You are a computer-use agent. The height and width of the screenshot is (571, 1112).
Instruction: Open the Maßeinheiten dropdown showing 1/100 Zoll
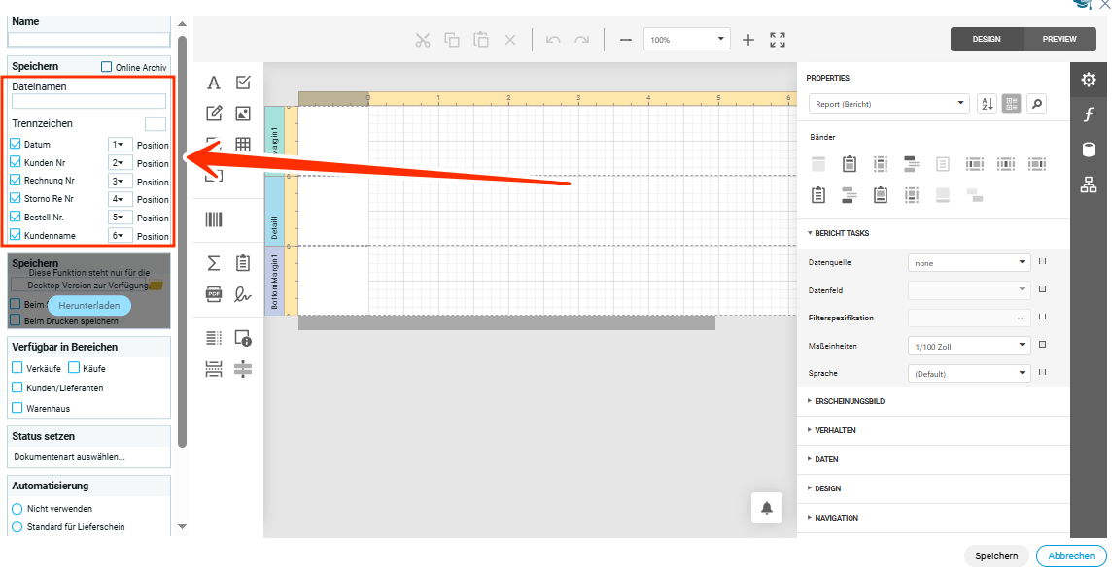click(x=968, y=345)
